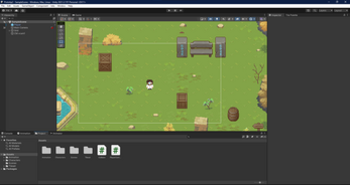Toggle scene lighting in Scene toolbar
The width and height of the screenshot is (350, 185).
click(x=217, y=19)
